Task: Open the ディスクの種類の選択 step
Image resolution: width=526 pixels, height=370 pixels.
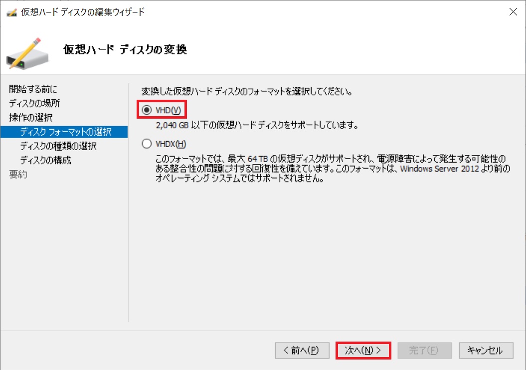Action: click(58, 146)
